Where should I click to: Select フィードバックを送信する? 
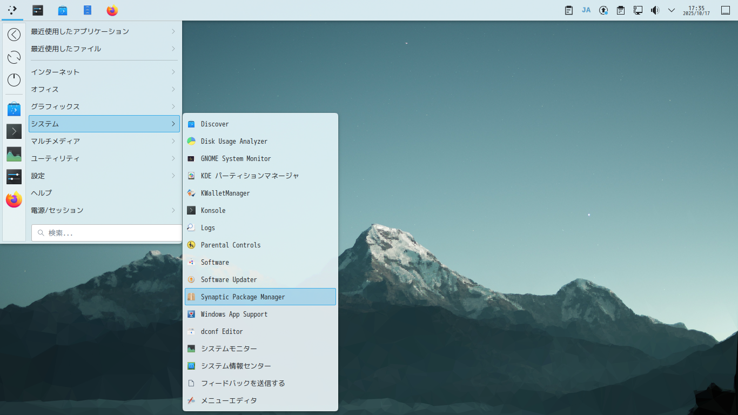coord(260,384)
